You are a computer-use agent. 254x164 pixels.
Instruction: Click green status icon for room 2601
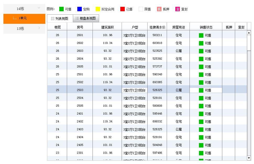pyautogui.click(x=201, y=35)
